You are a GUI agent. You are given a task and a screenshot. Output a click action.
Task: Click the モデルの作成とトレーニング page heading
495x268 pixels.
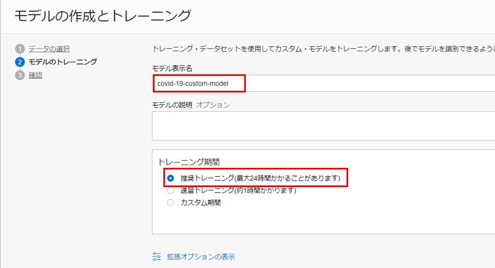[x=102, y=16]
